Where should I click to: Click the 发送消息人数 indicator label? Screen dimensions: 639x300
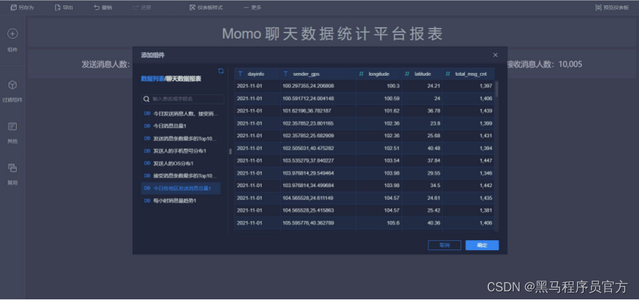pyautogui.click(x=106, y=64)
